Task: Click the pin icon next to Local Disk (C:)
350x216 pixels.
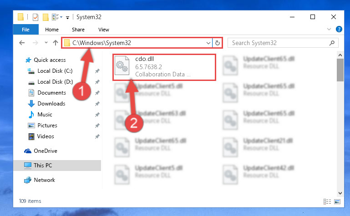Action: (x=97, y=71)
